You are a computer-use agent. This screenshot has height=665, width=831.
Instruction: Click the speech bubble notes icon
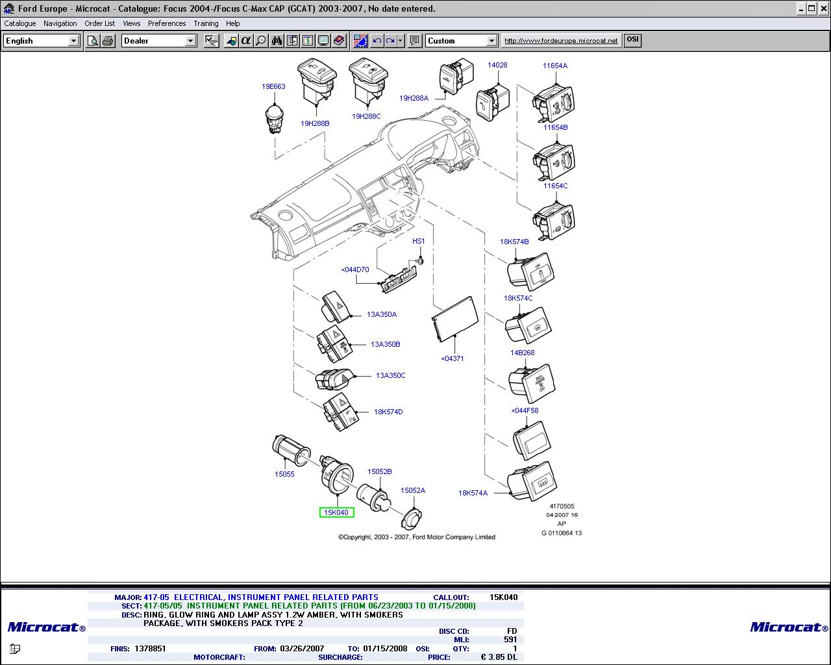(415, 41)
